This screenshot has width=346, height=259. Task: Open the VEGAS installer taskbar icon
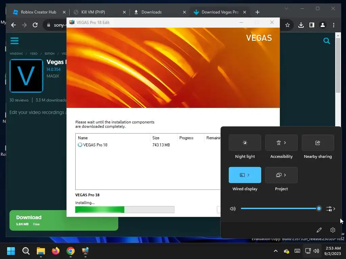[85, 251]
